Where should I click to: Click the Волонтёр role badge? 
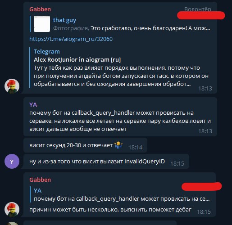point(198,9)
